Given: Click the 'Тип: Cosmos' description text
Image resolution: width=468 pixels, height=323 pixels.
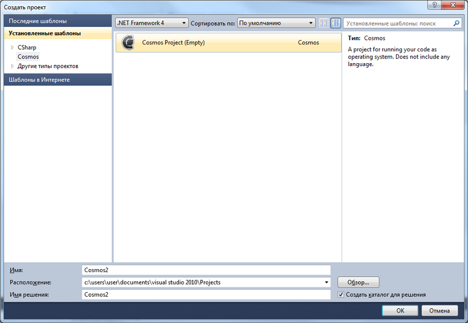Looking at the screenshot, I should (366, 38).
